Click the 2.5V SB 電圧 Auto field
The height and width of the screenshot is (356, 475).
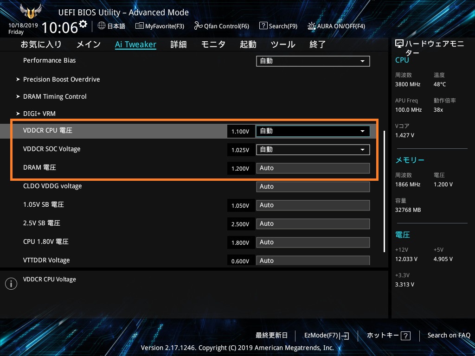(x=313, y=224)
